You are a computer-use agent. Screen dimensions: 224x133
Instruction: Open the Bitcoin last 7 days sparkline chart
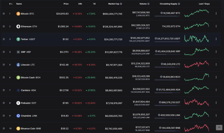[x=197, y=13]
